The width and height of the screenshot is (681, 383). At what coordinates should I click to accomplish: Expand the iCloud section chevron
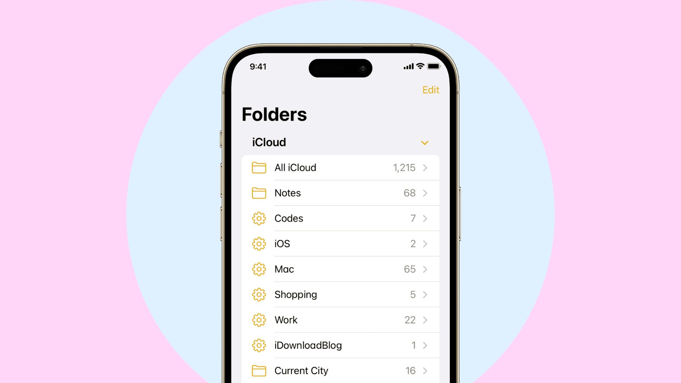425,143
